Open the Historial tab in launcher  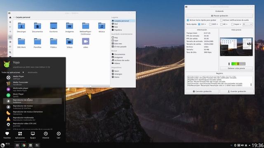46,135
